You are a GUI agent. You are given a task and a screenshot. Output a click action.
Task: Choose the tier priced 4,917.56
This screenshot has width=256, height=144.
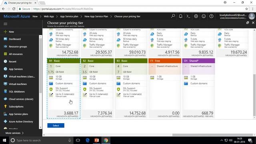point(165,43)
